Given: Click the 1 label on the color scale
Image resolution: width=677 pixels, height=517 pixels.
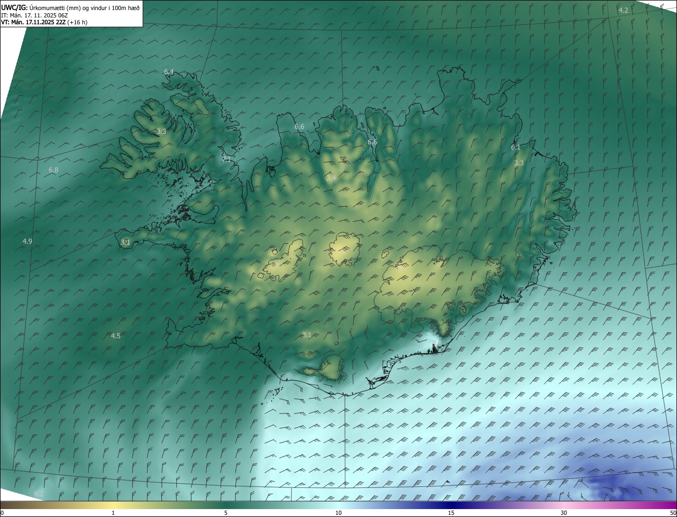Looking at the screenshot, I should pos(113,513).
